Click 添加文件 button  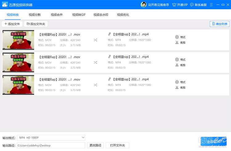[x=12, y=24]
